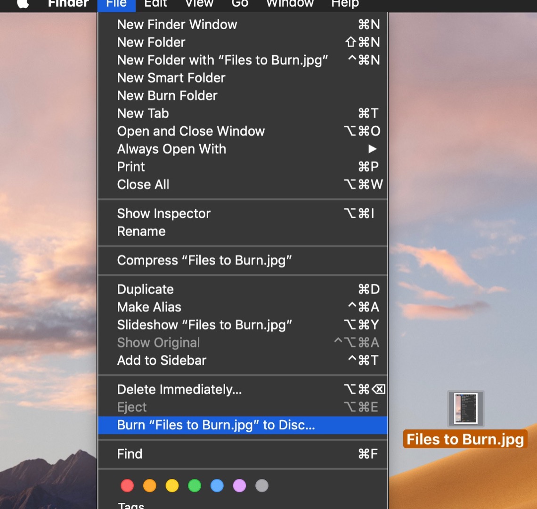Choose New Finder Window
537x509 pixels.
[x=243, y=25]
